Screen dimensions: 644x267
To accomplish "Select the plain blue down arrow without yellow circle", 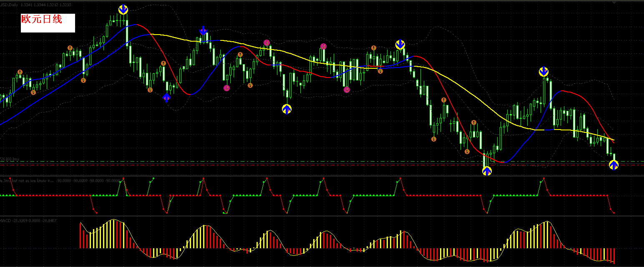I will pos(203,30).
